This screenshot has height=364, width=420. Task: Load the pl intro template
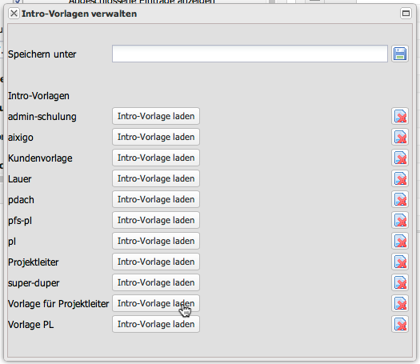[x=156, y=241]
